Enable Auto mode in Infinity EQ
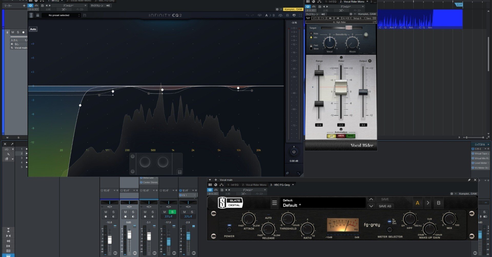The width and height of the screenshot is (492, 257). (33, 29)
